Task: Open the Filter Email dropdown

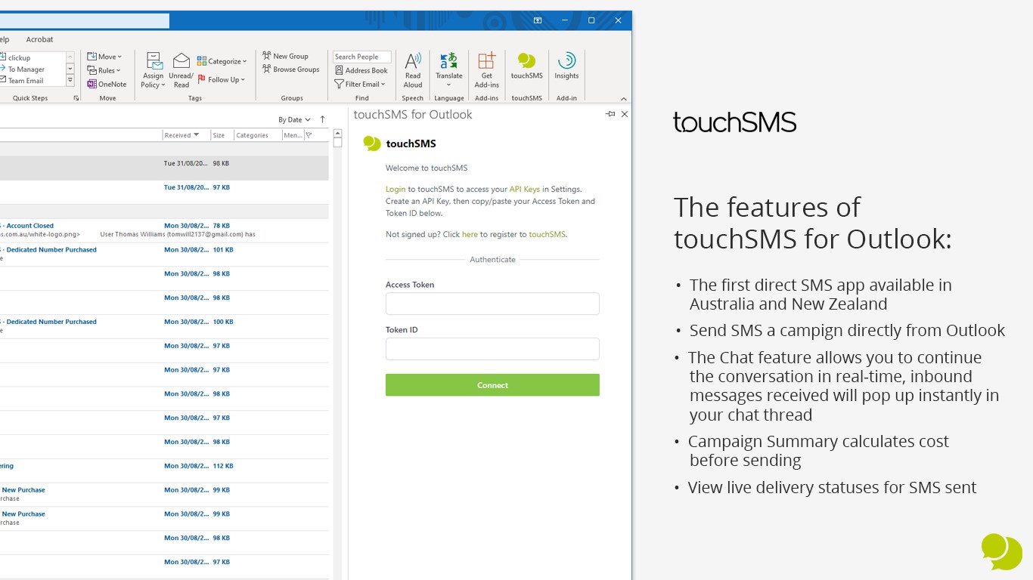Action: [360, 84]
